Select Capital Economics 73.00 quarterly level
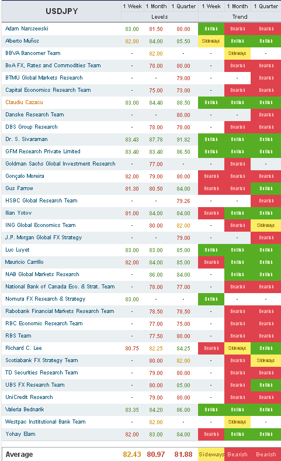 click(x=183, y=91)
